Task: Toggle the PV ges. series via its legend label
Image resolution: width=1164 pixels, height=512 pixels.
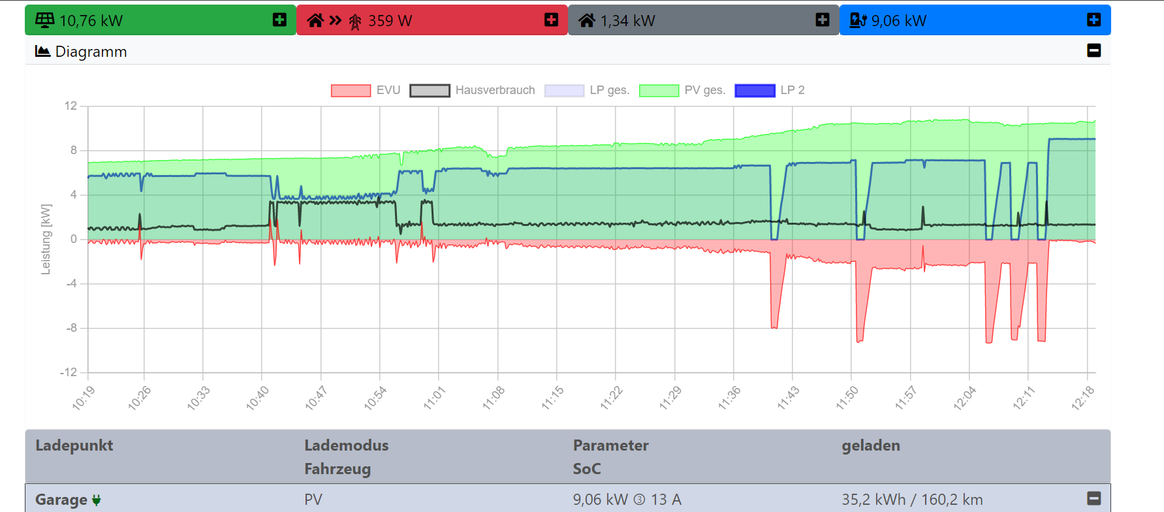Action: click(x=705, y=90)
